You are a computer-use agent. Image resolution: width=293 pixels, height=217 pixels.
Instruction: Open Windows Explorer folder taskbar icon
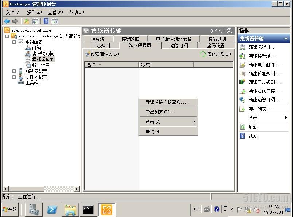(x=70, y=209)
